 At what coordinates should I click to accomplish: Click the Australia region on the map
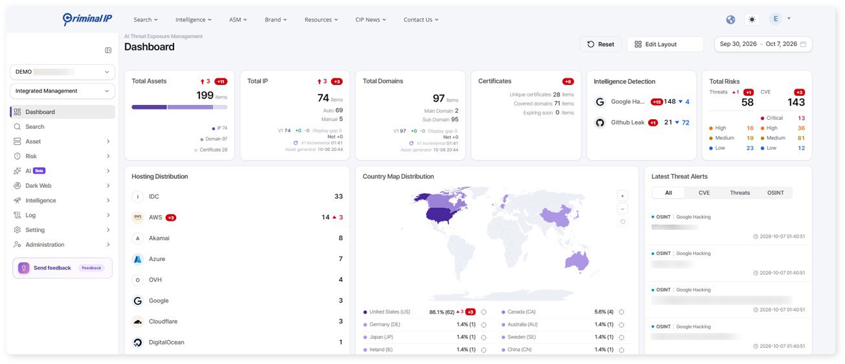(578, 260)
